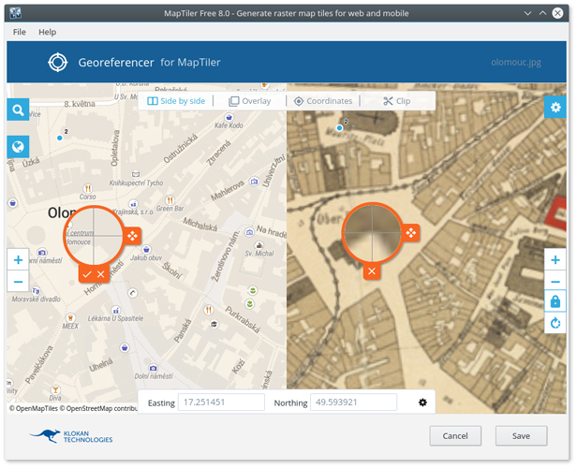
Task: Grab the left crosshair move handle
Action: (x=132, y=235)
